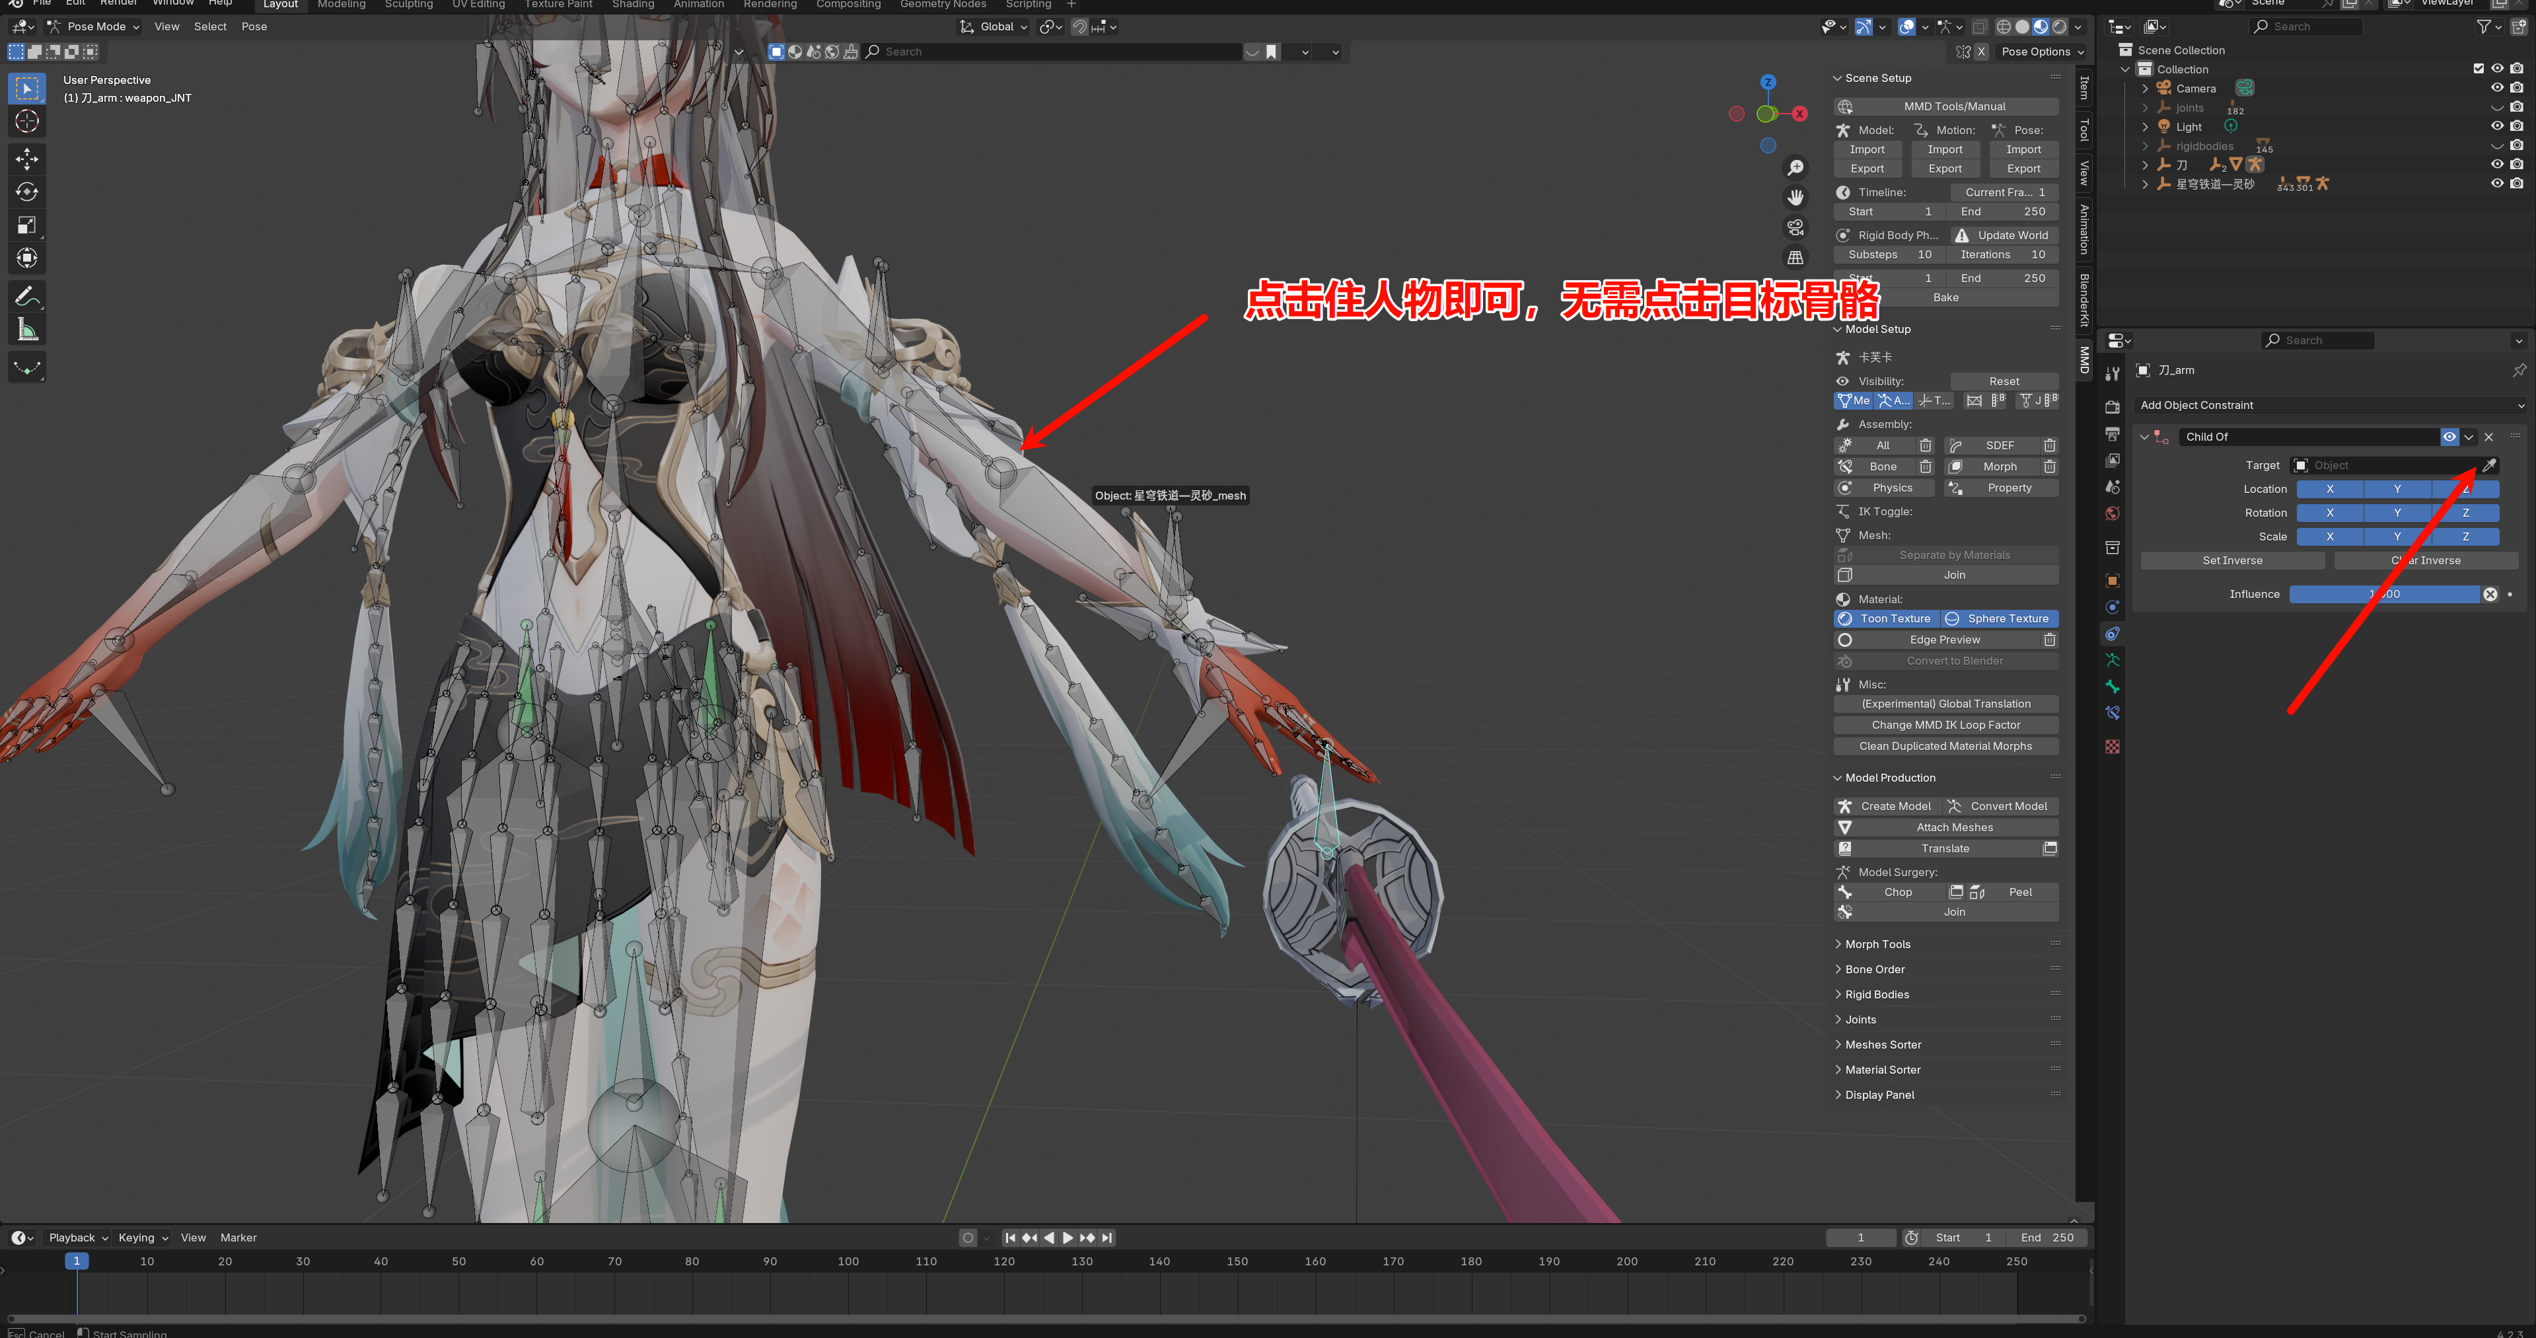The image size is (2536, 1338).
Task: Click the viewport zoom magnifier icon
Action: (x=1795, y=168)
